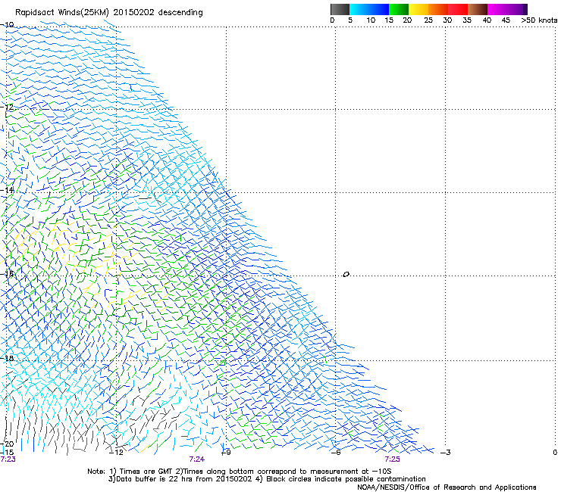This screenshot has height=492, width=561.
Task: Click the red 30-35 knots color swatch
Action: [x=458, y=9]
